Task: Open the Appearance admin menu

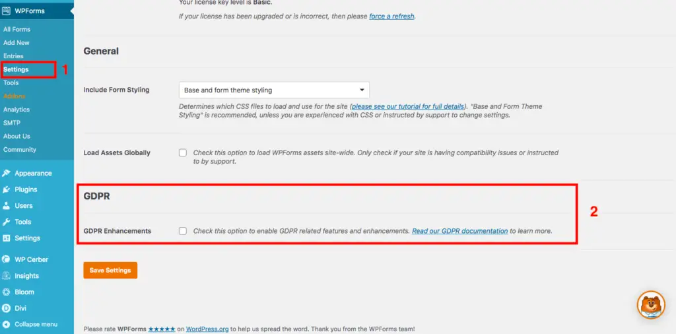Action: 33,173
